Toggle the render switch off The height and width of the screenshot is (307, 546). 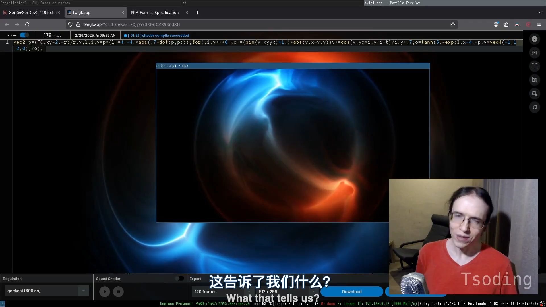pos(24,35)
